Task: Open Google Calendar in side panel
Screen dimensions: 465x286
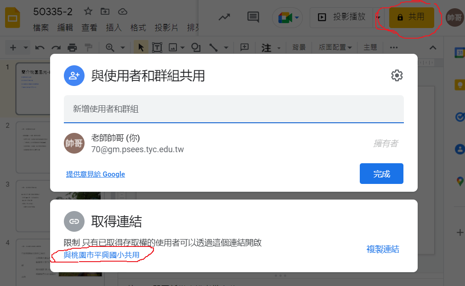Action: click(459, 53)
